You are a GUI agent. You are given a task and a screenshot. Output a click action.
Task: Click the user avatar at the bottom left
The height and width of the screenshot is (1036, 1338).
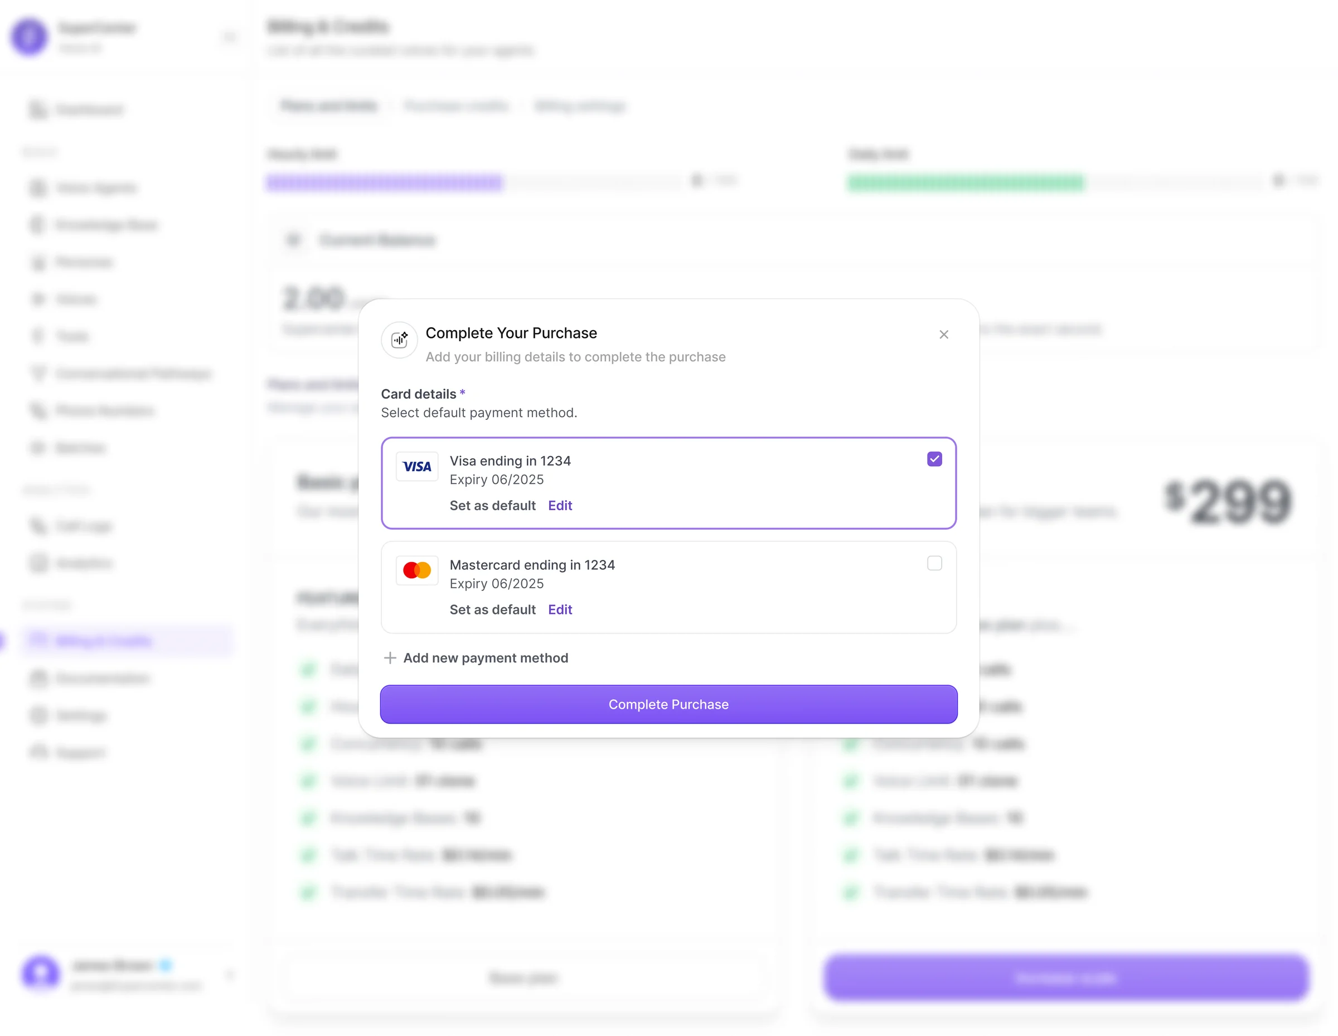(x=41, y=973)
